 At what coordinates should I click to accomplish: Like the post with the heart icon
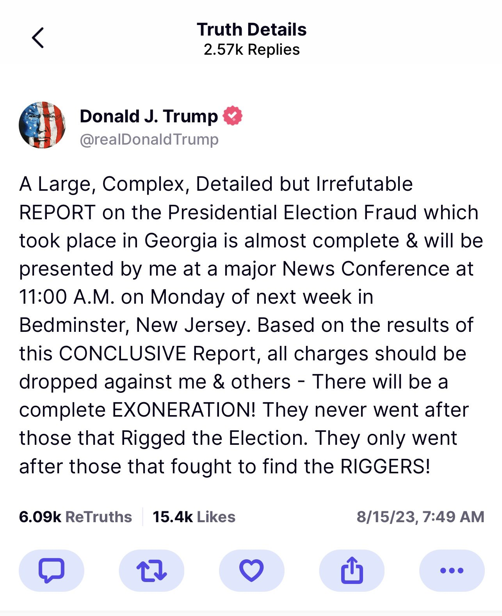pos(251,571)
